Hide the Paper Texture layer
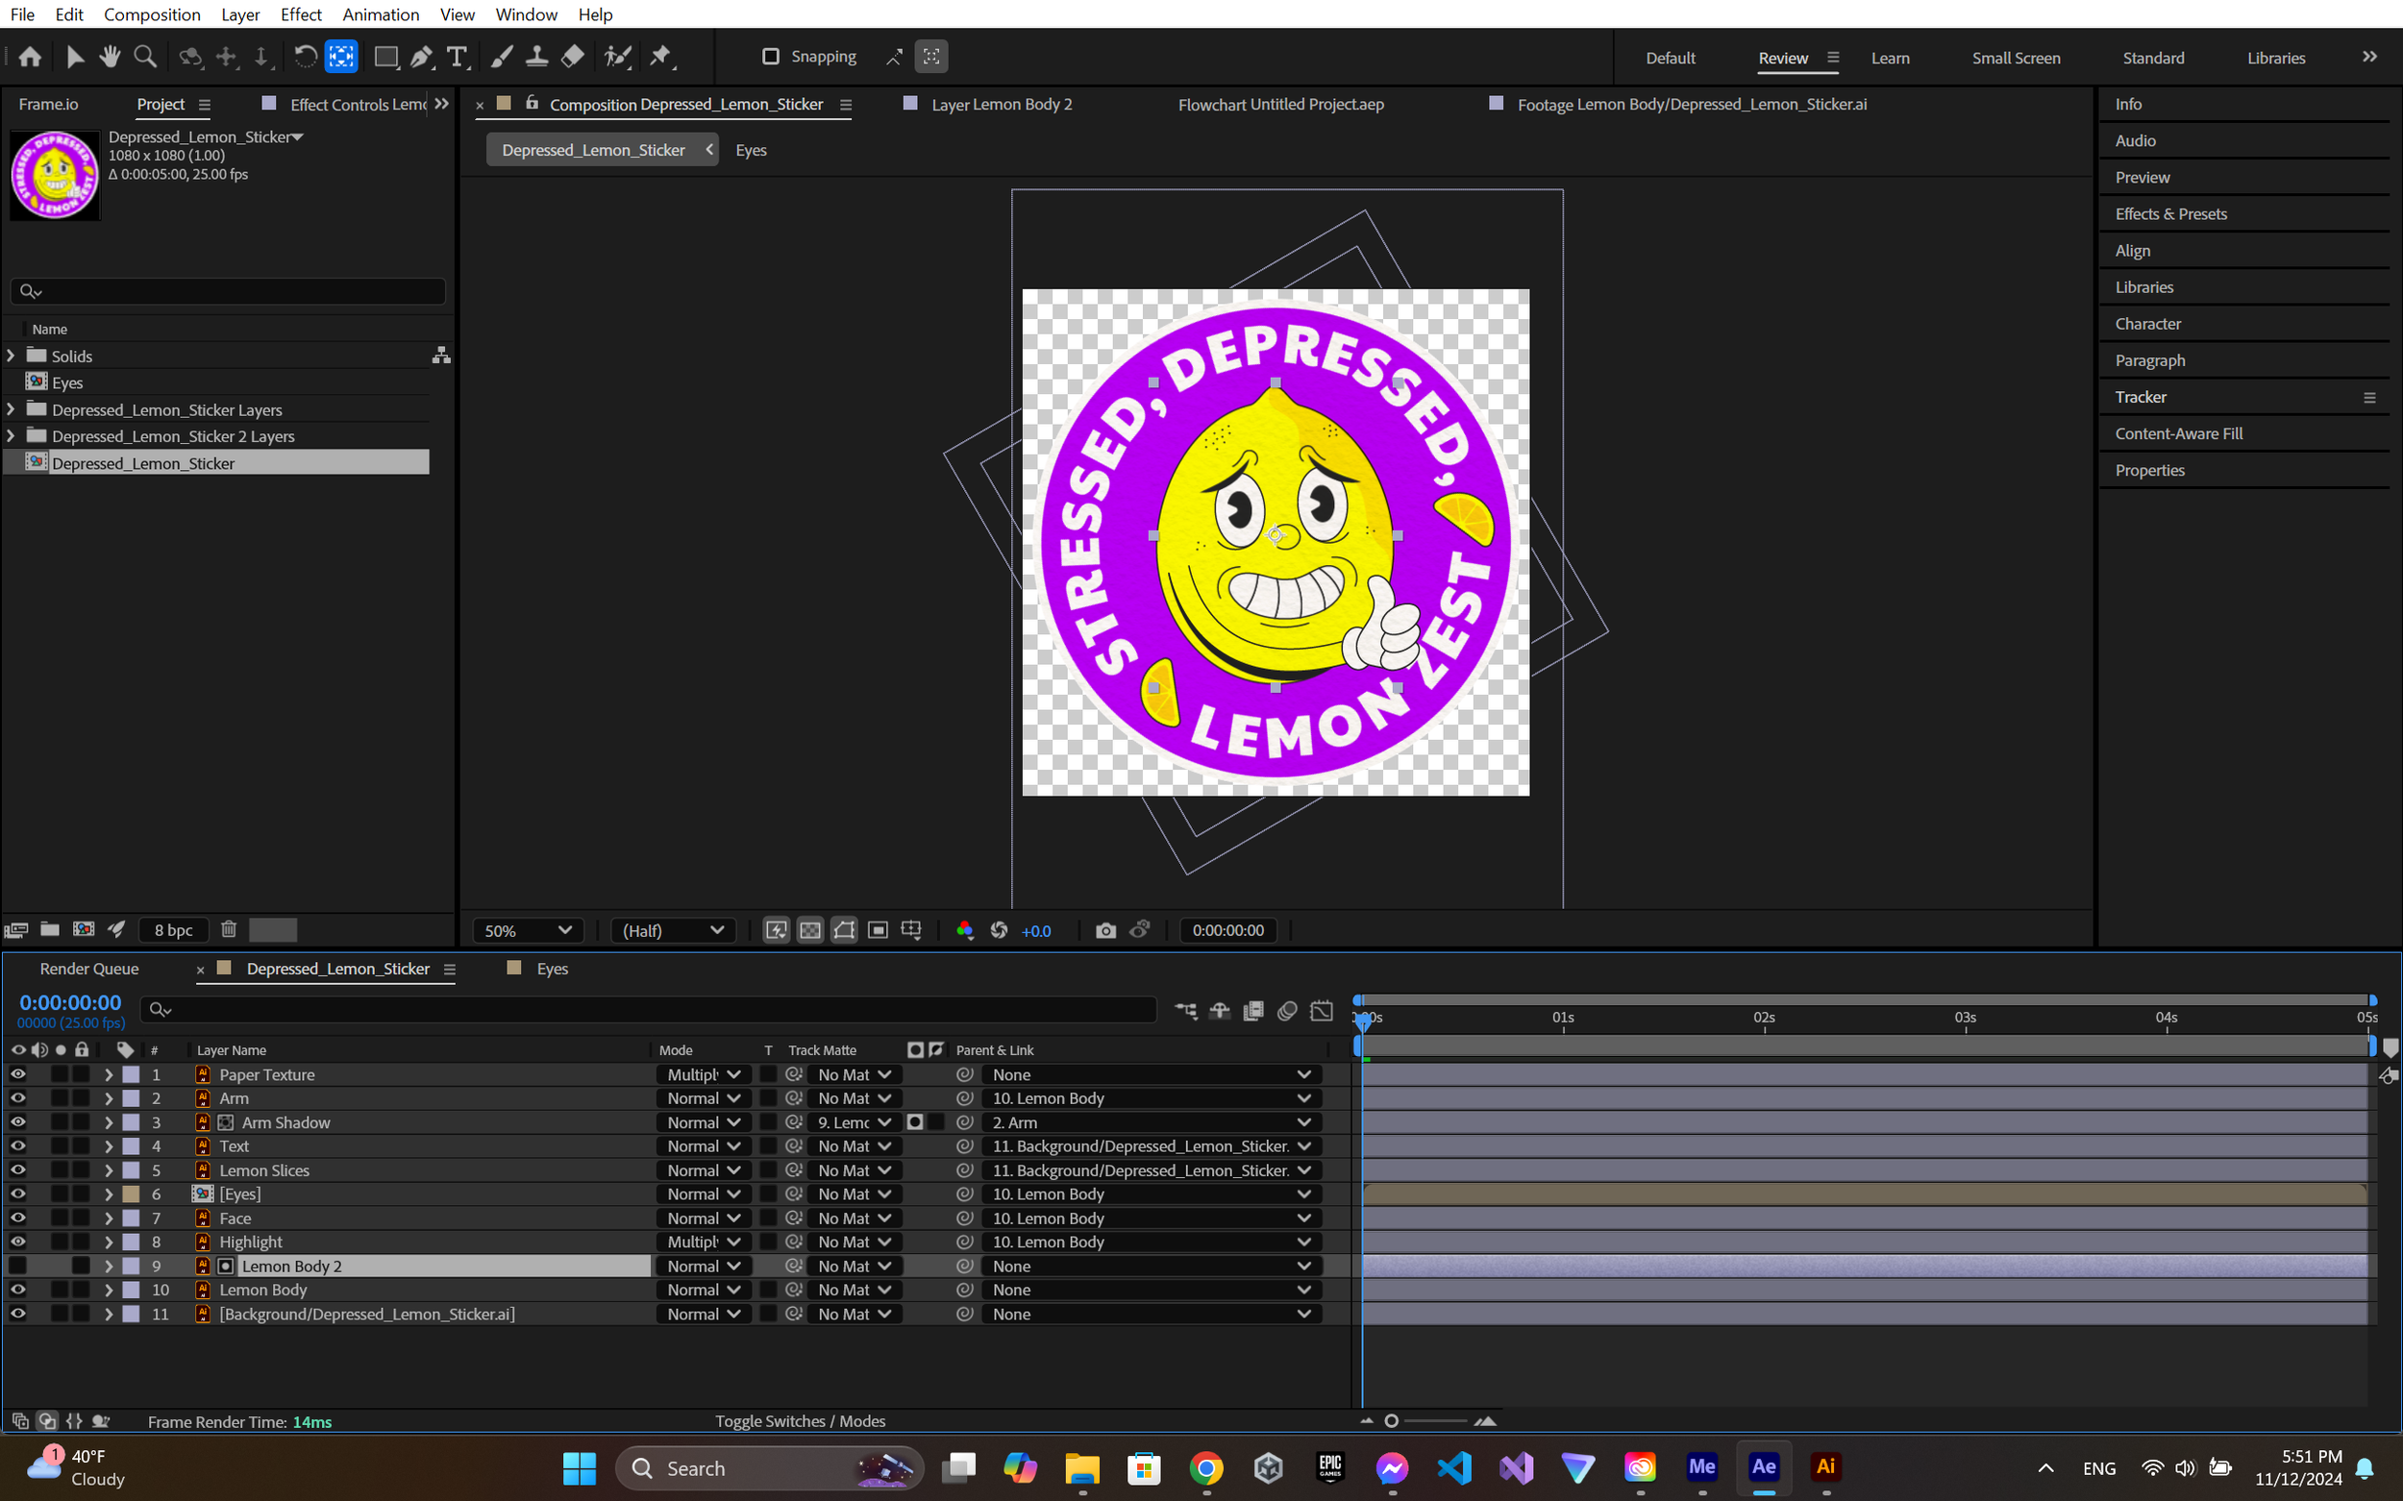2403x1501 pixels. 18,1074
